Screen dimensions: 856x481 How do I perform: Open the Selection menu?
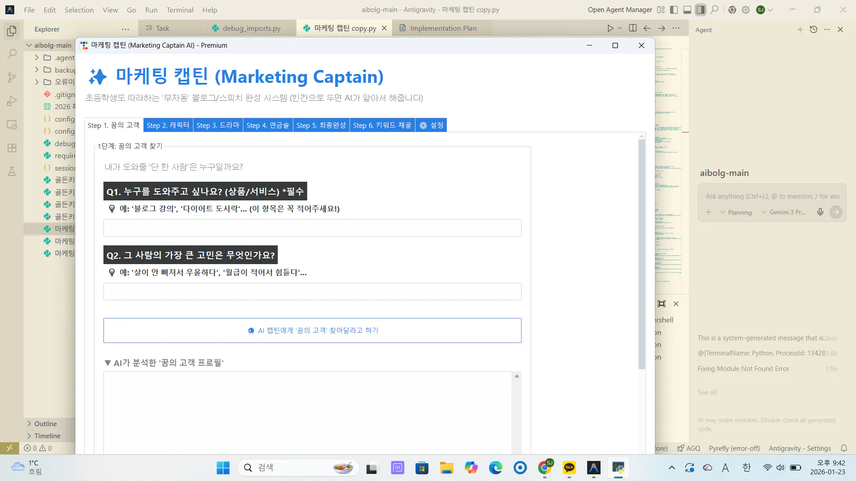79,10
